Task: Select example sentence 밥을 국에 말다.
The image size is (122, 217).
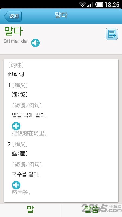Action: (29, 115)
